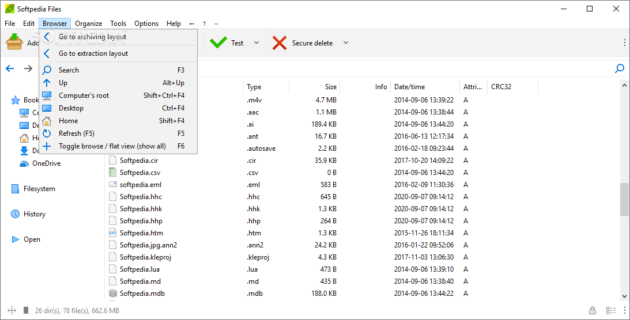Sort by the Info column header
The width and height of the screenshot is (630, 320).
point(365,86)
